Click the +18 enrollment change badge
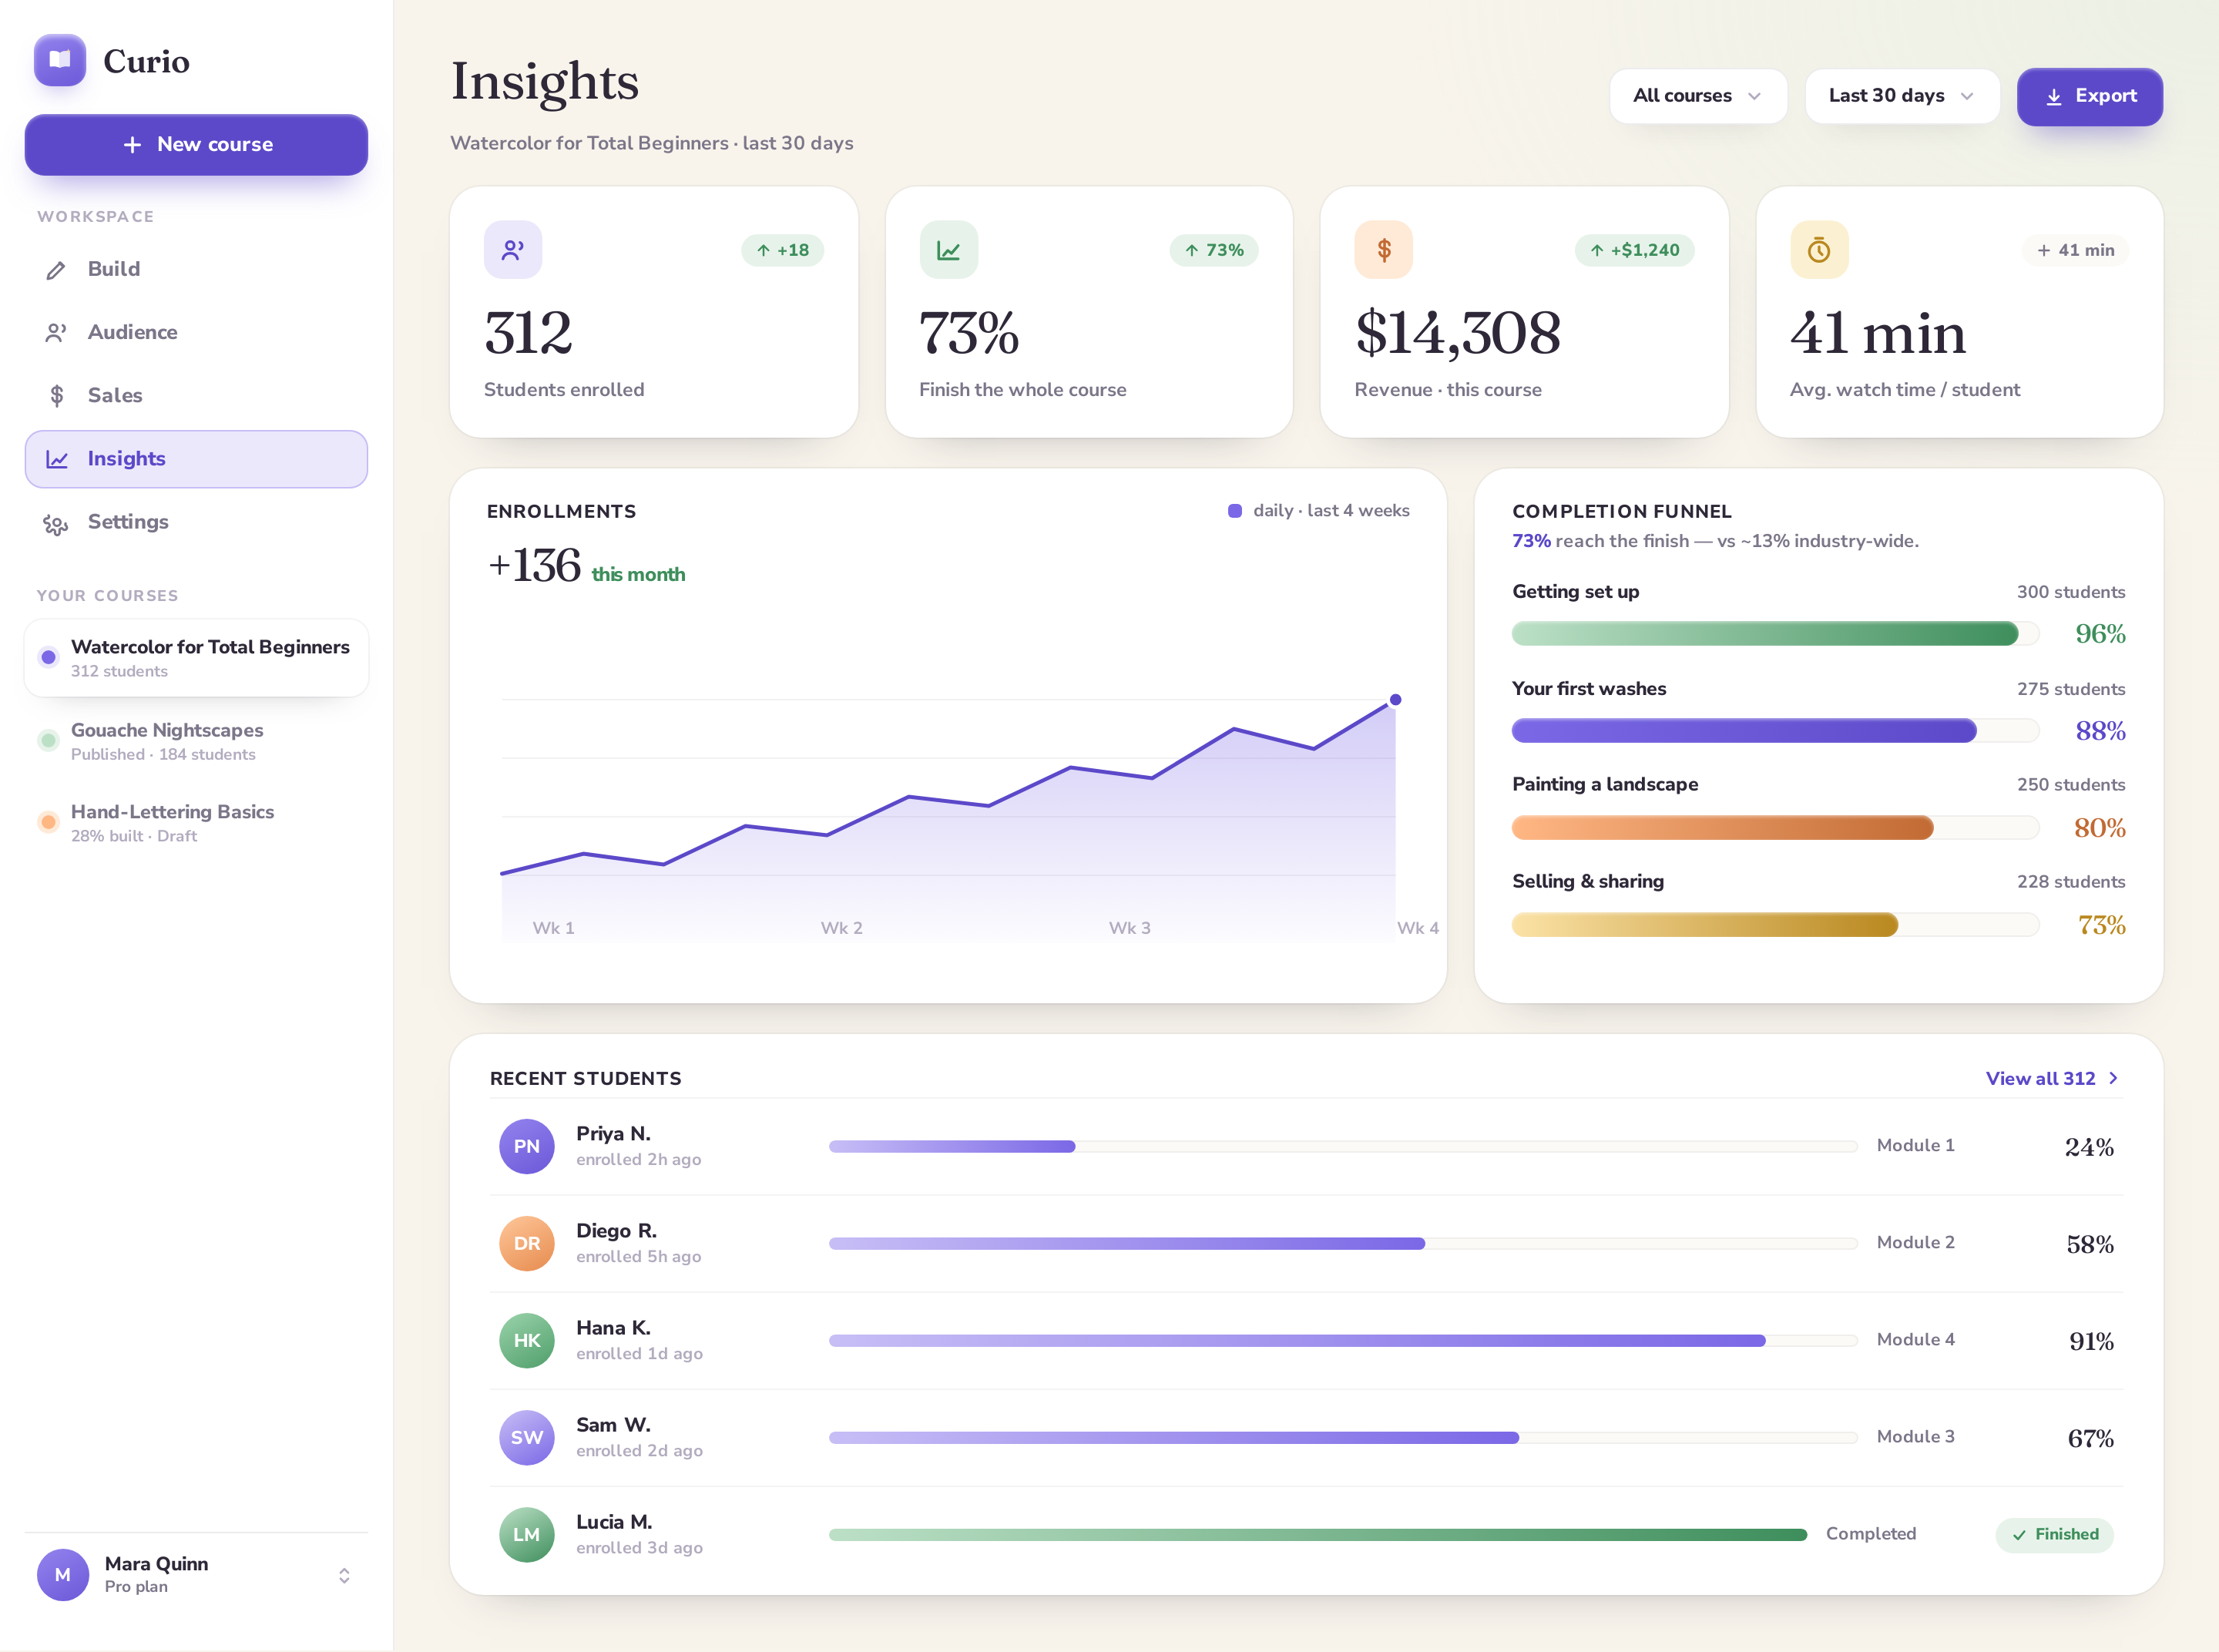Viewport: 2219px width, 1652px height. [x=782, y=250]
